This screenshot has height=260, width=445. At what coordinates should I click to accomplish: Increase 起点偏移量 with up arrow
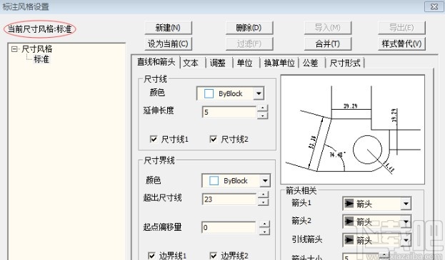(x=264, y=224)
